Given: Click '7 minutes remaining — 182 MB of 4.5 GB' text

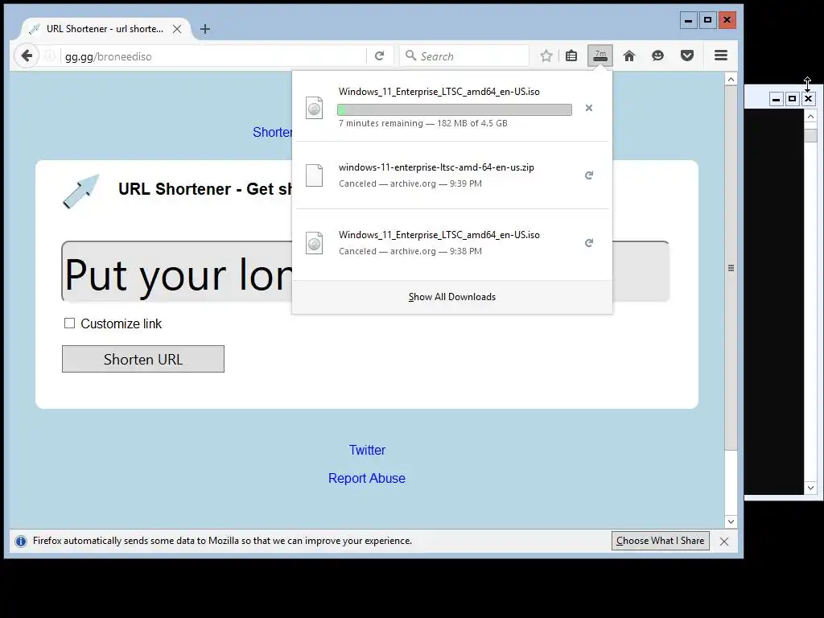Looking at the screenshot, I should 423,123.
